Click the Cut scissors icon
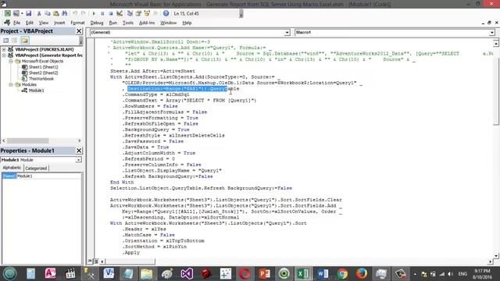 [x=39, y=13]
